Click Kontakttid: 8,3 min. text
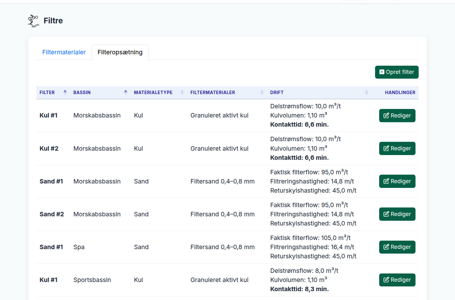Screen dimensions: 455x300 (300, 289)
